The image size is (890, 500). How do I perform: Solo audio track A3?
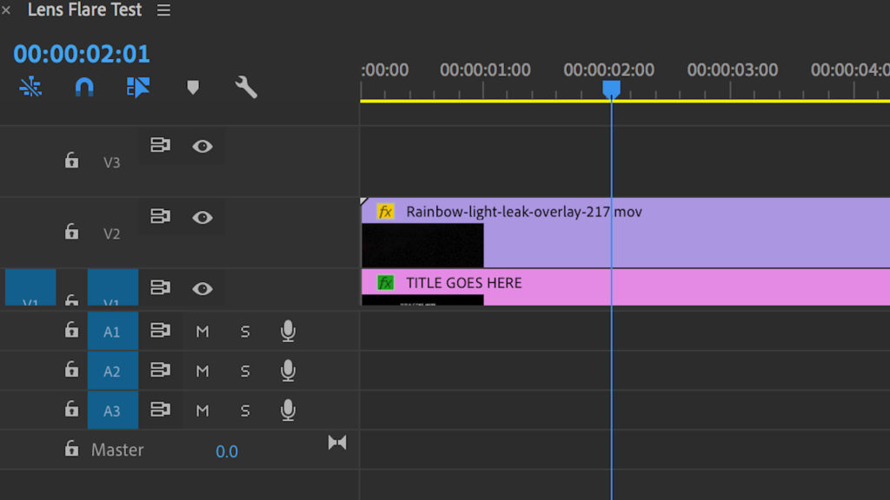pyautogui.click(x=245, y=411)
